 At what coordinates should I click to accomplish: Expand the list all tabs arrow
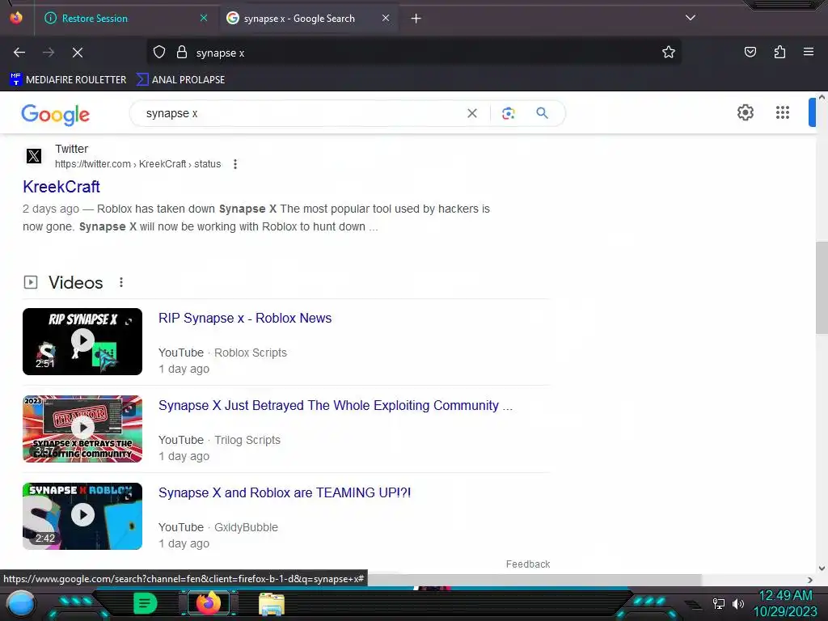pos(691,18)
